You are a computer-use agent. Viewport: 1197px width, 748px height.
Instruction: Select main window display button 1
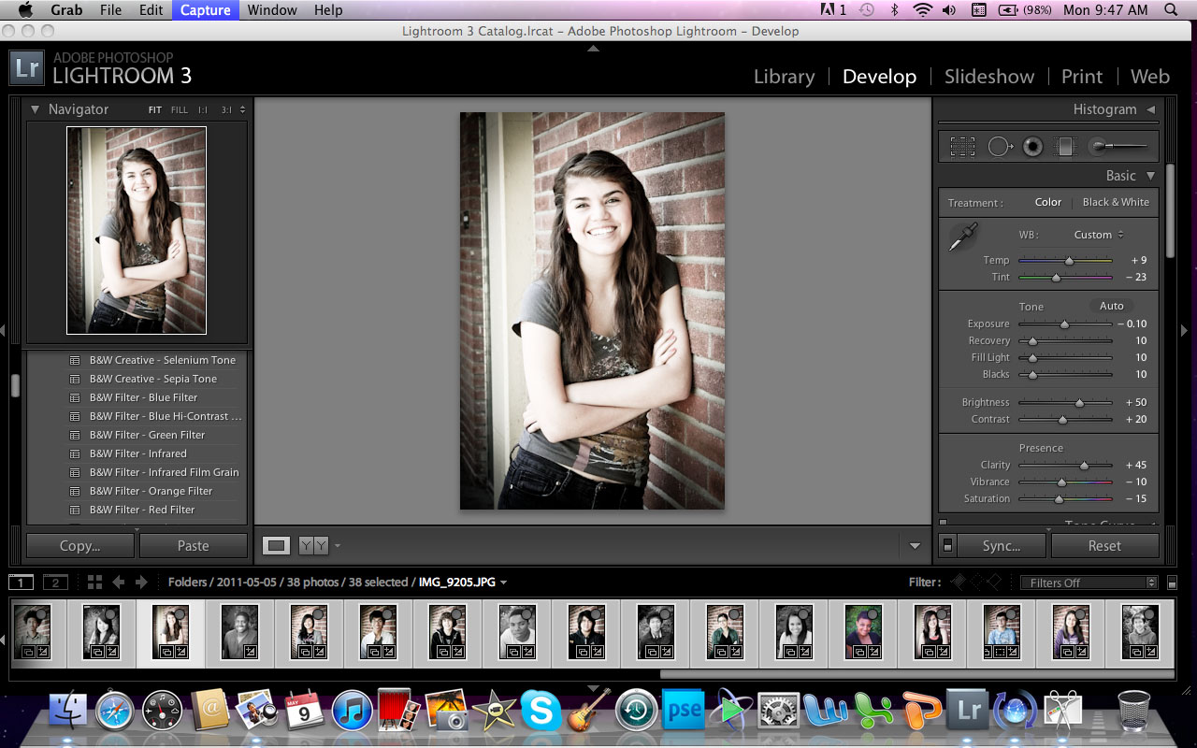(x=21, y=583)
